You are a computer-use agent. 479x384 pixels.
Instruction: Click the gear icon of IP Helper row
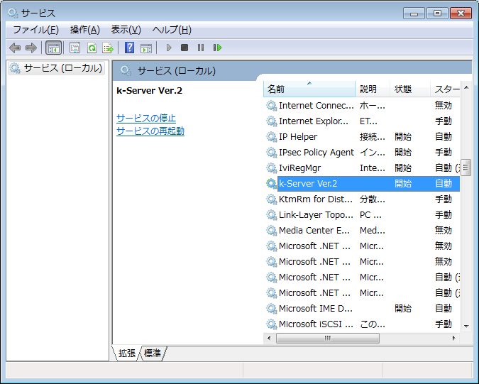click(x=271, y=137)
